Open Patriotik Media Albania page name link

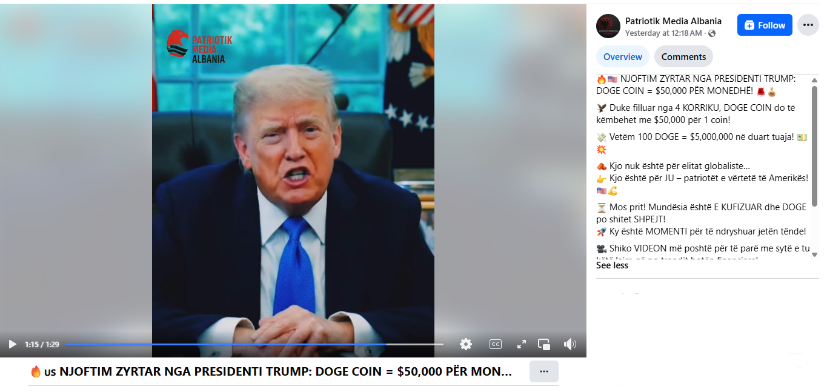coord(673,21)
